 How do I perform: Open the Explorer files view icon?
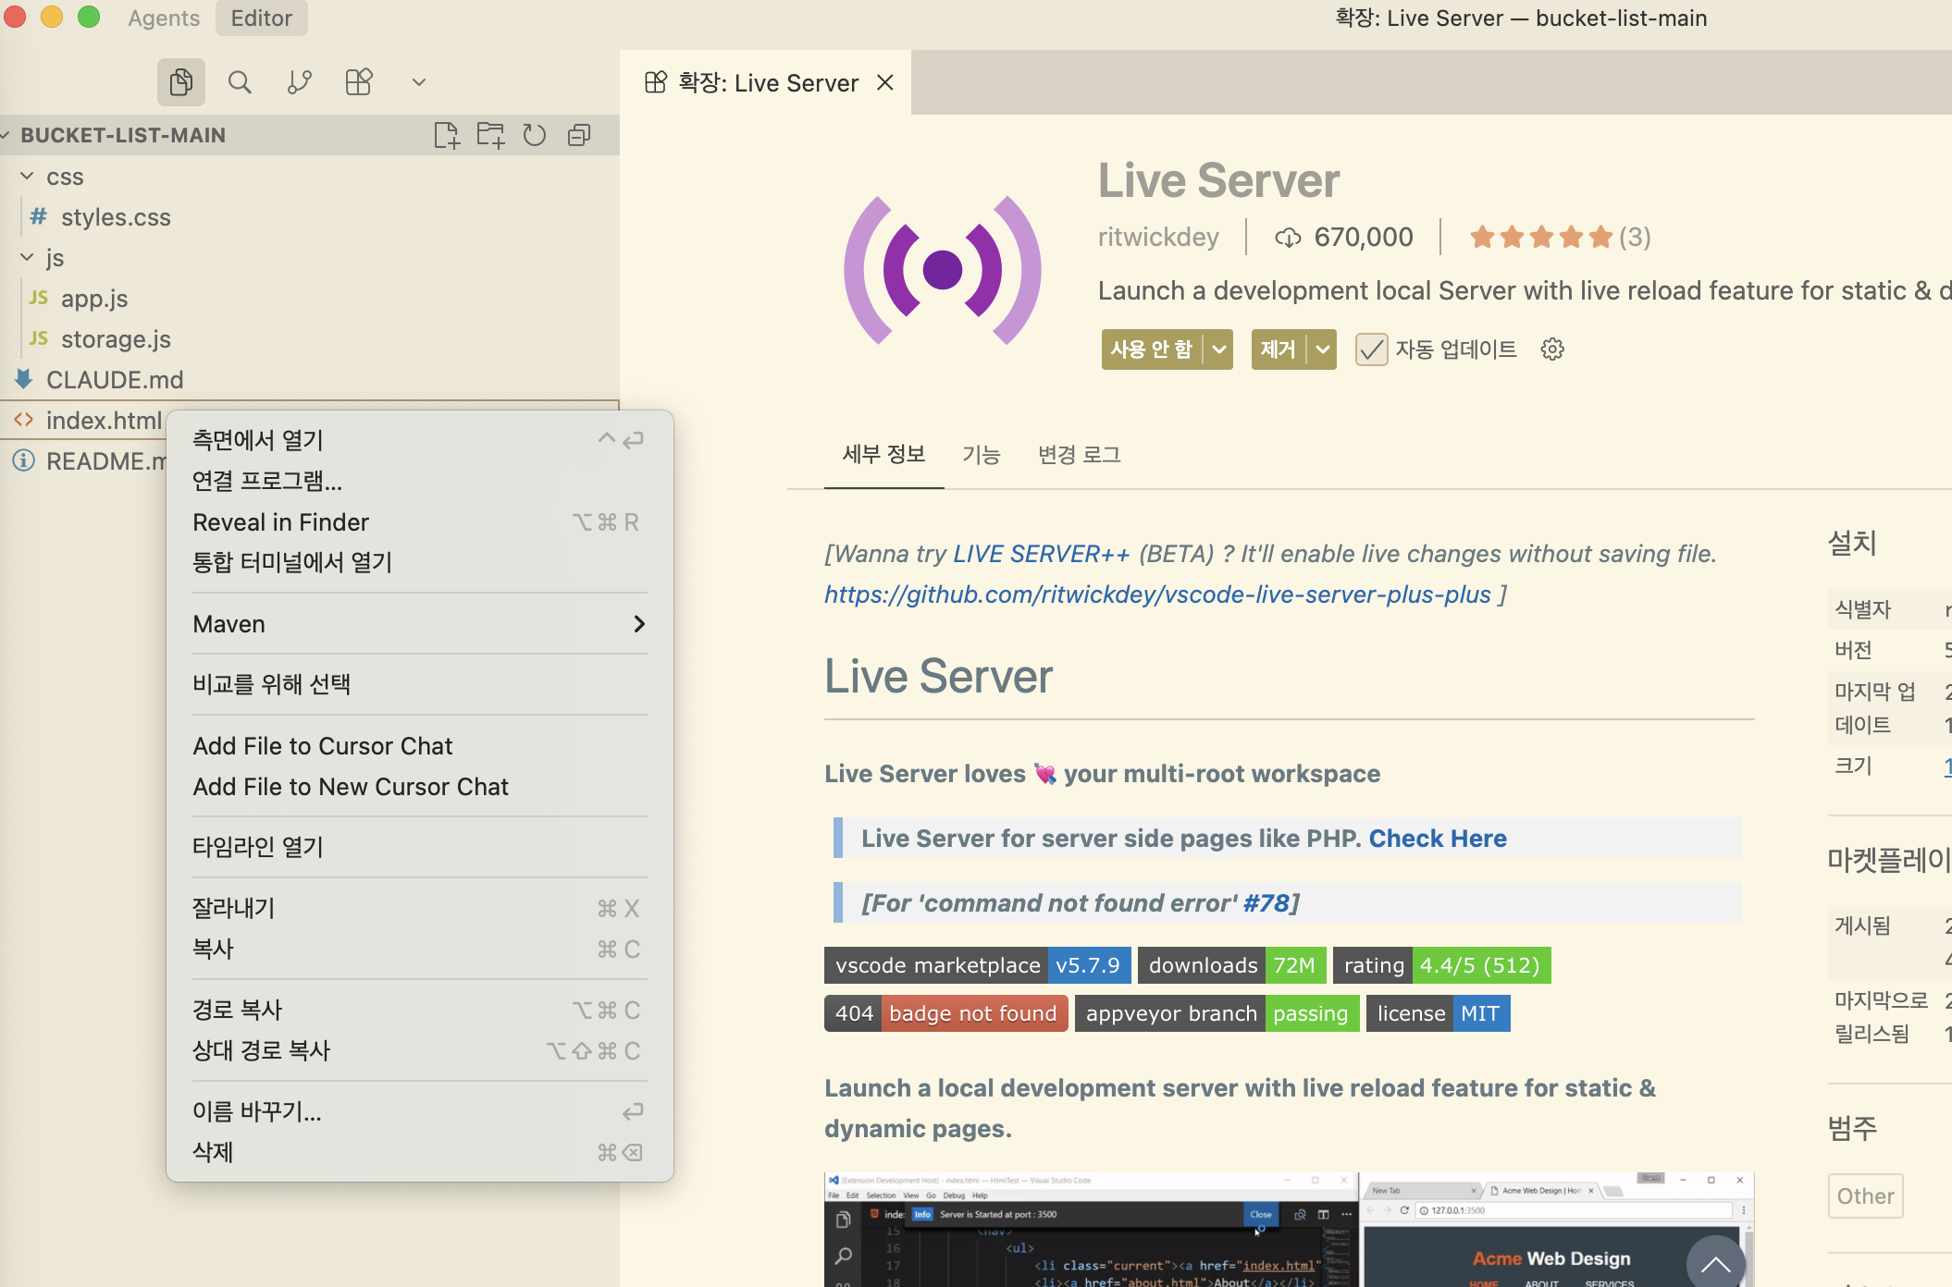[x=181, y=82]
